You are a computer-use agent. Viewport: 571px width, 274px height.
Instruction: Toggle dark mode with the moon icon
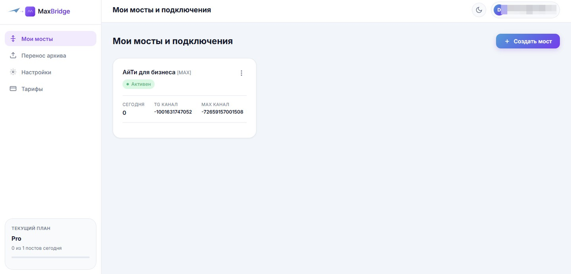coord(479,10)
